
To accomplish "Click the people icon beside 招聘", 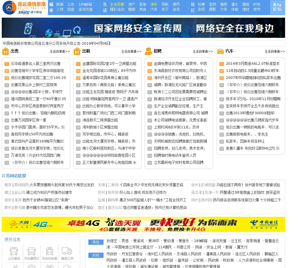I will (148, 51).
